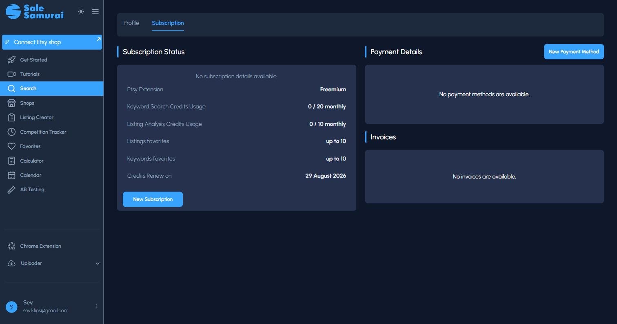Click the 'No payment methods are available.' text
The image size is (617, 324).
click(484, 94)
